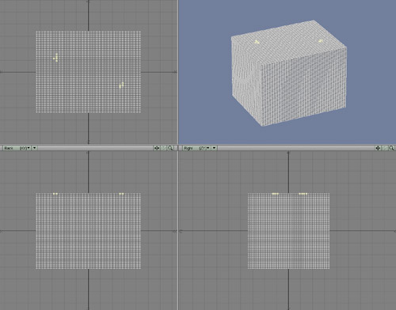Screen dimensions: 396x310
Task: Click the right yellow points on the perspective cube
Action: pos(321,41)
